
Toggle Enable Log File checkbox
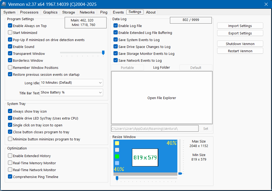(x=116, y=26)
